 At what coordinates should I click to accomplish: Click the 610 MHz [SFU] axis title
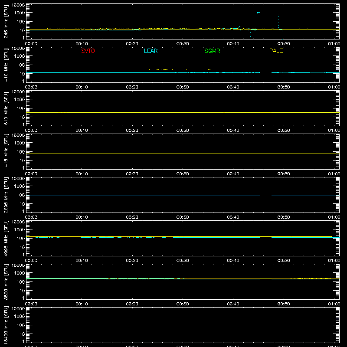pos(6,108)
